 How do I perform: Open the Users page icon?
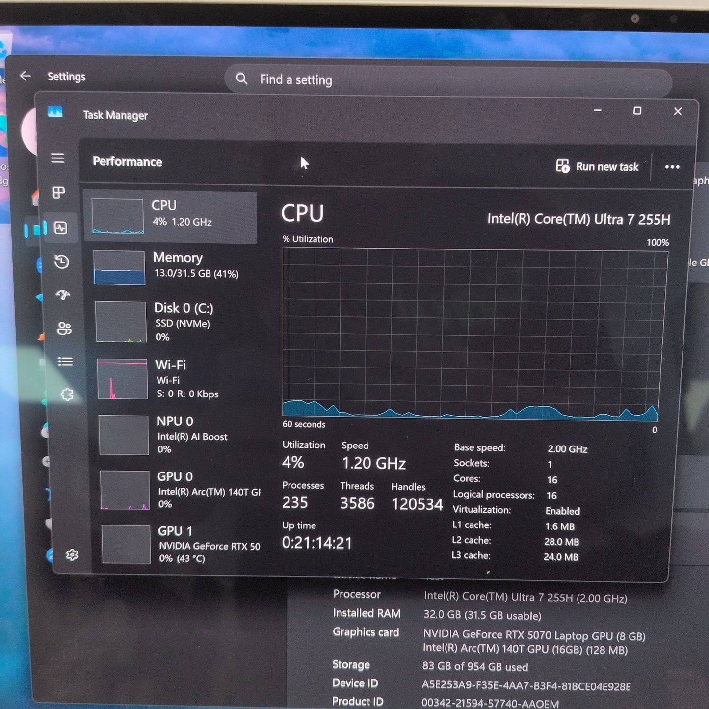tap(64, 328)
